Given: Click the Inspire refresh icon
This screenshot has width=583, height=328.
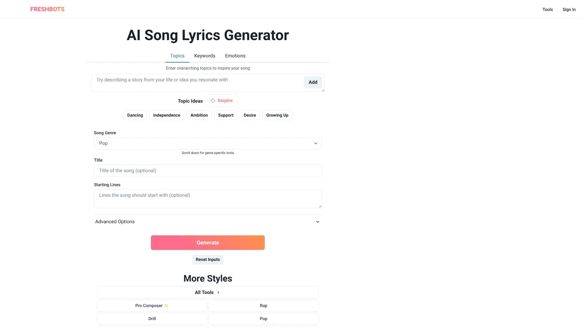Looking at the screenshot, I should (x=213, y=101).
